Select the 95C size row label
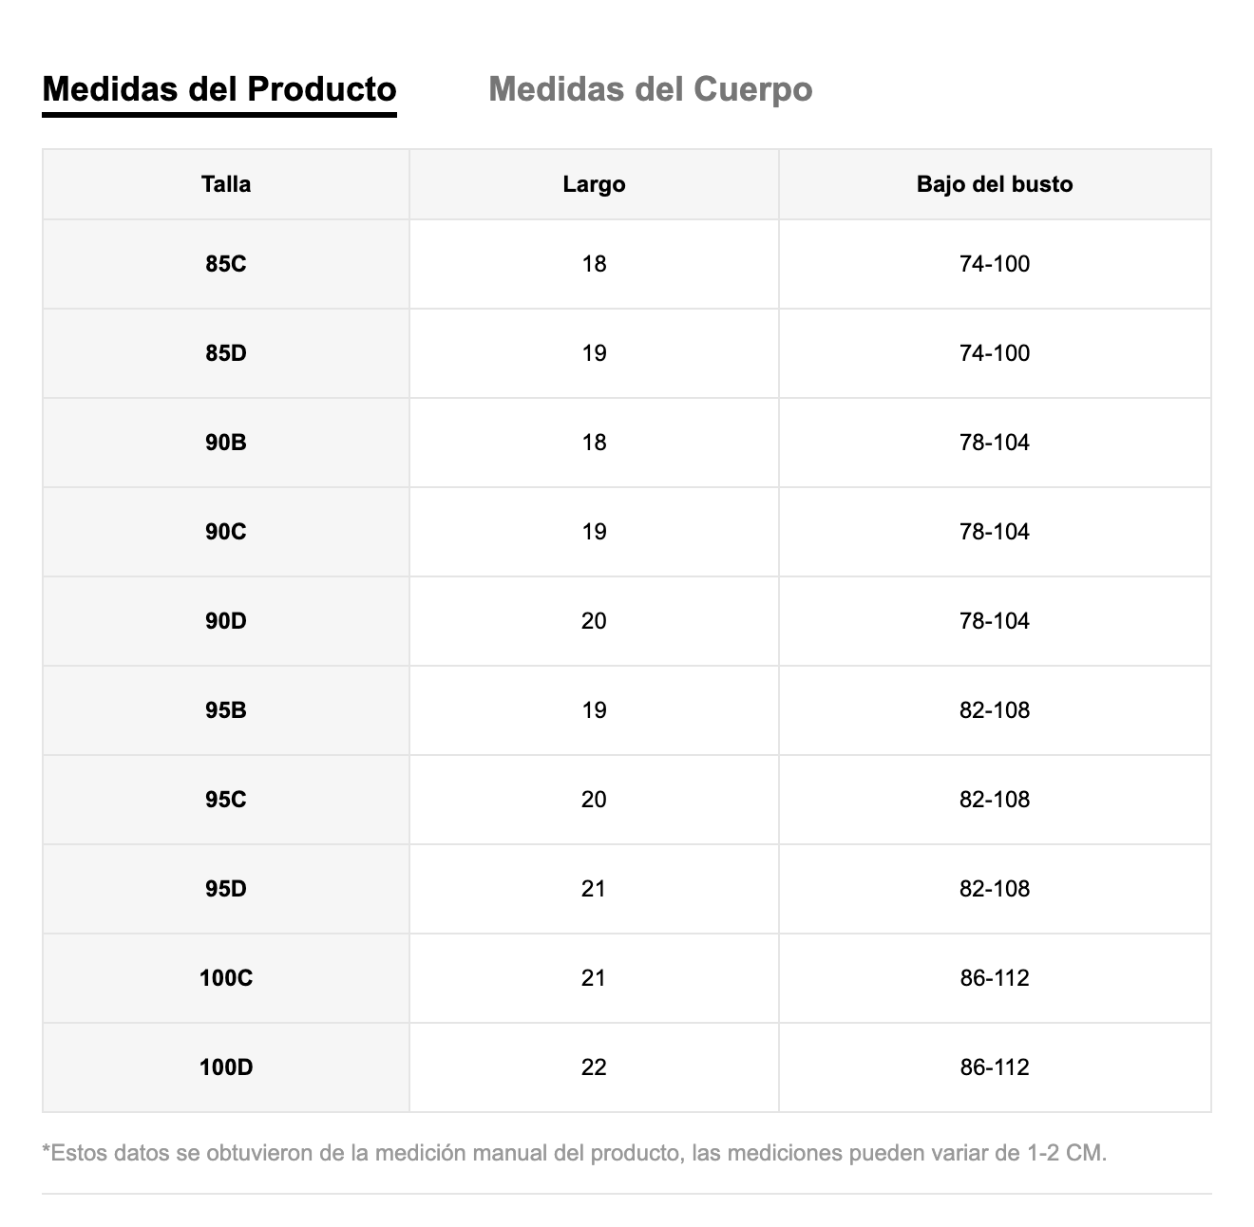Image resolution: width=1254 pixels, height=1227 pixels. 226,800
